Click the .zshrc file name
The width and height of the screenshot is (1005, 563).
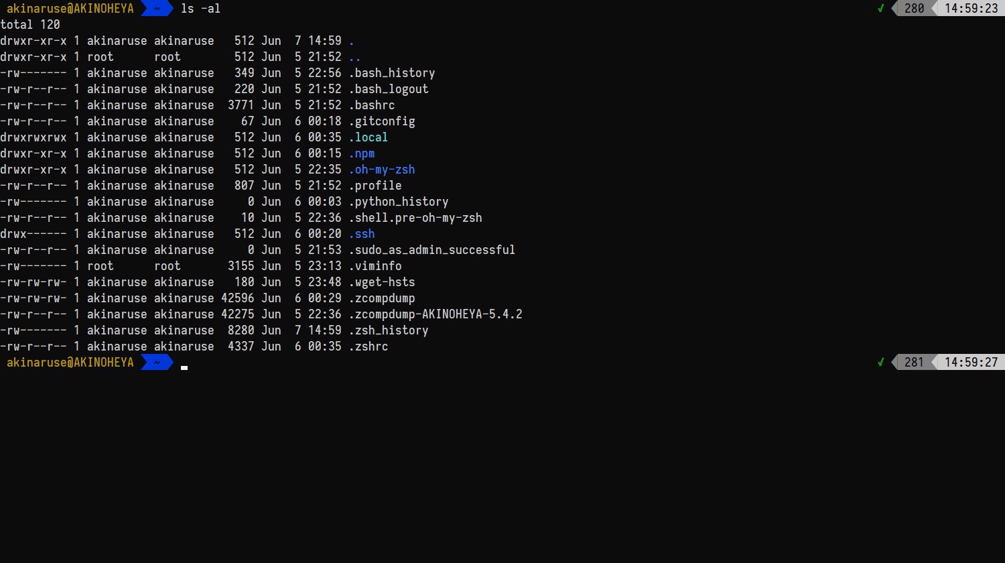pos(368,347)
